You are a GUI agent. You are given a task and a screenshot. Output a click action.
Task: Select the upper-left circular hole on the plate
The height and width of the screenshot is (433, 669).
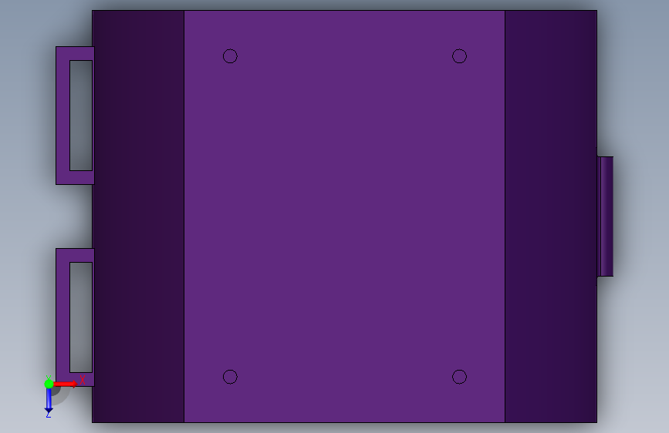230,56
